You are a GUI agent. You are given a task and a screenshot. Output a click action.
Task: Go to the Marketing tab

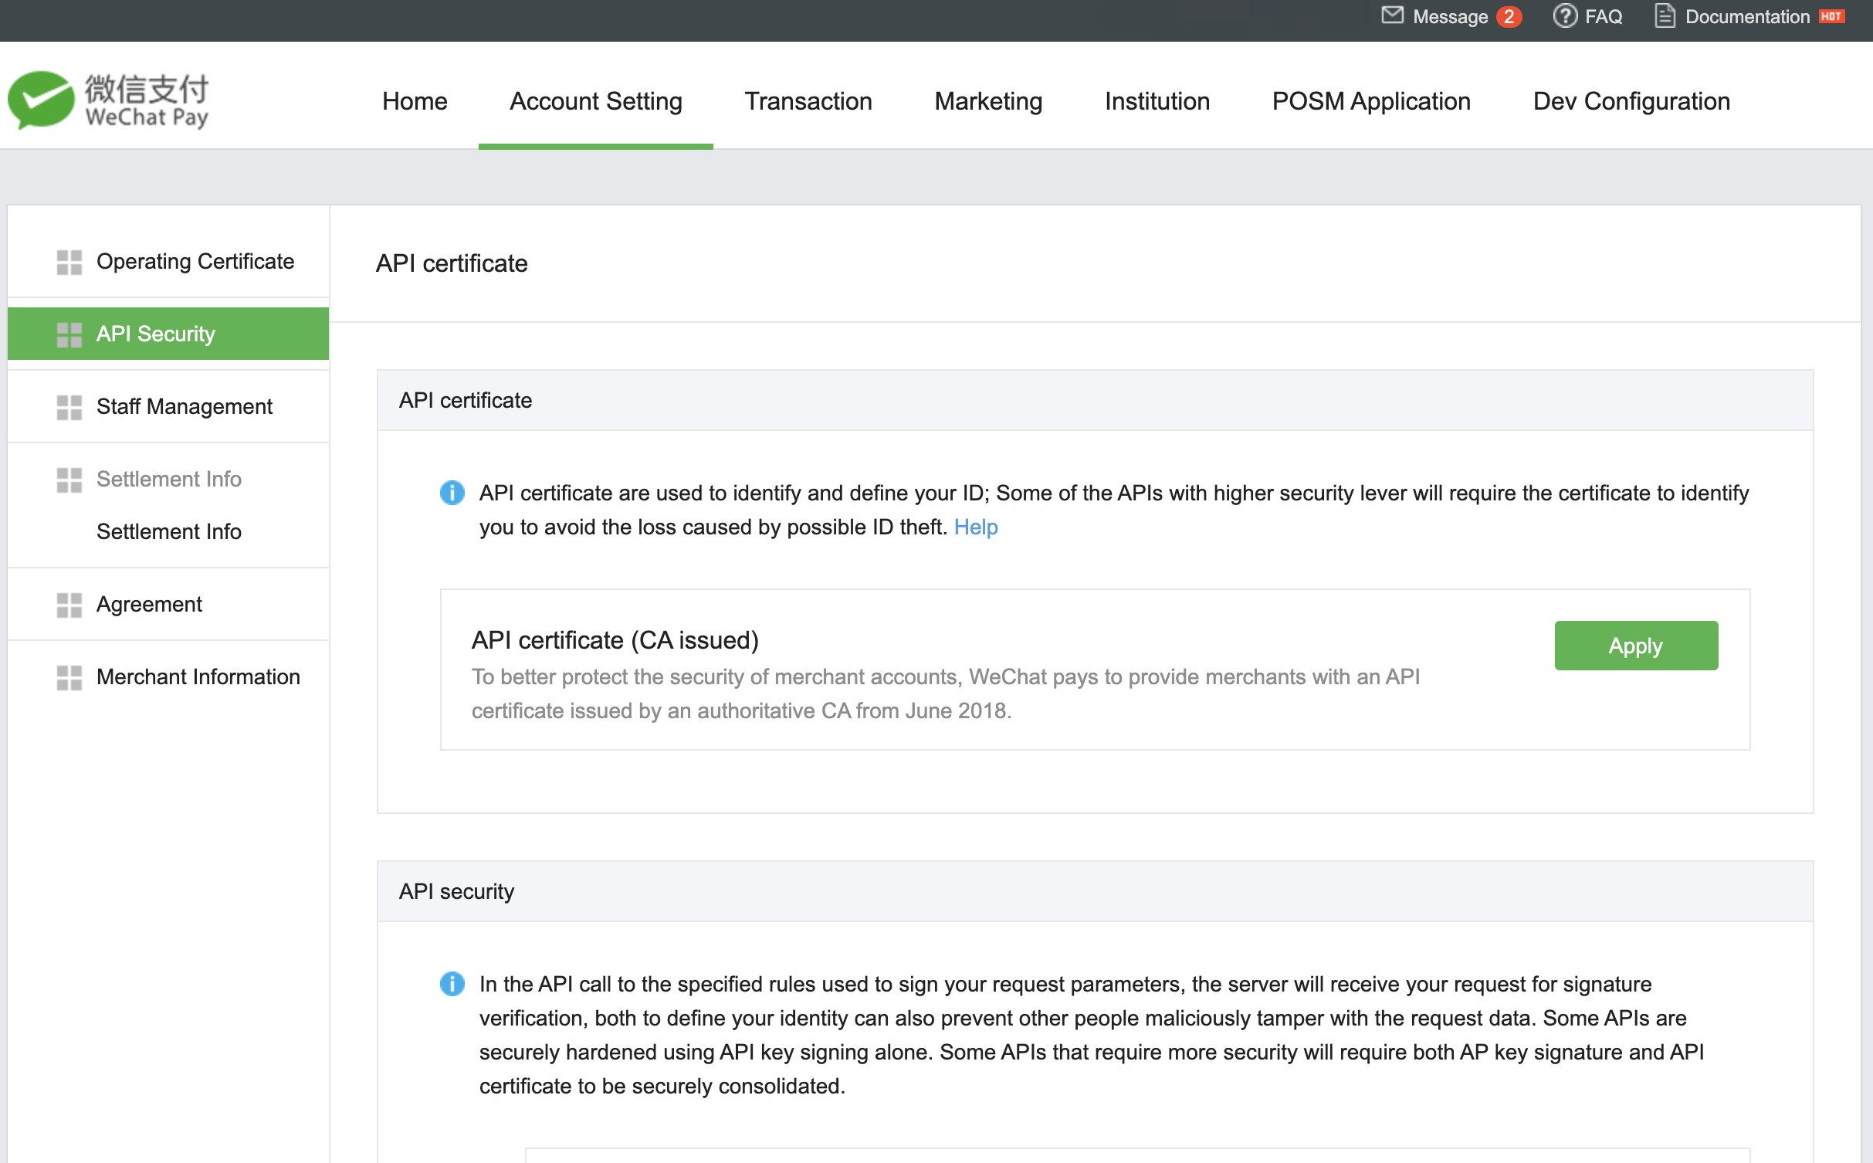pos(987,101)
